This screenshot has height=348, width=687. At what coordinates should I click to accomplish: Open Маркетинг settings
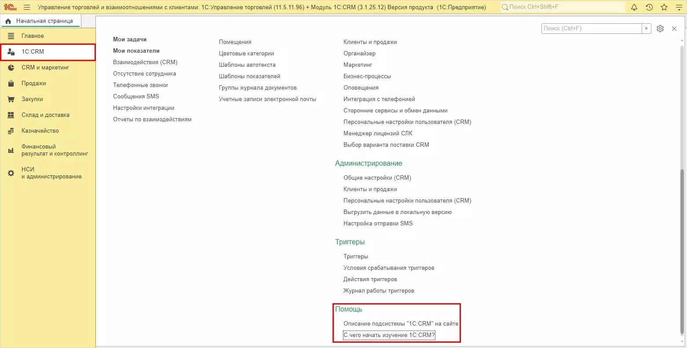(x=358, y=65)
